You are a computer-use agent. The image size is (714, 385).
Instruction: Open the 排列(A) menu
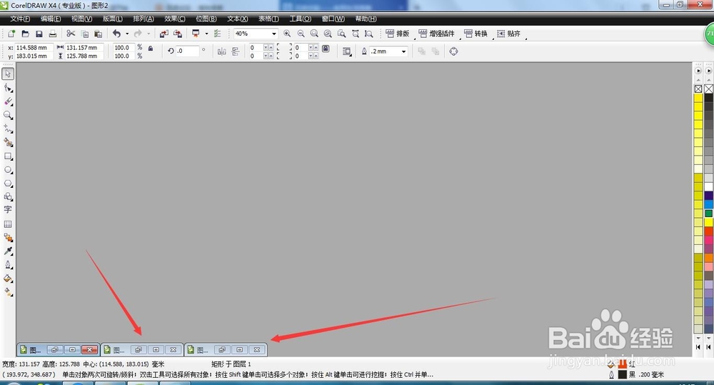pyautogui.click(x=144, y=19)
